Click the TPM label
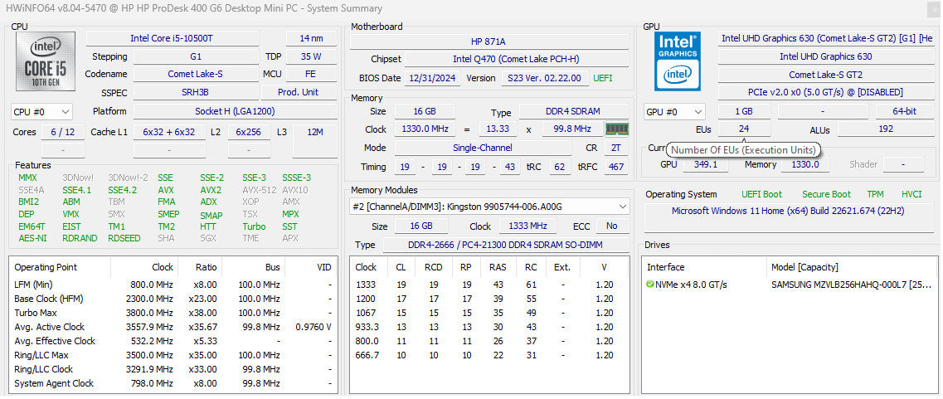The image size is (943, 399). point(876,194)
